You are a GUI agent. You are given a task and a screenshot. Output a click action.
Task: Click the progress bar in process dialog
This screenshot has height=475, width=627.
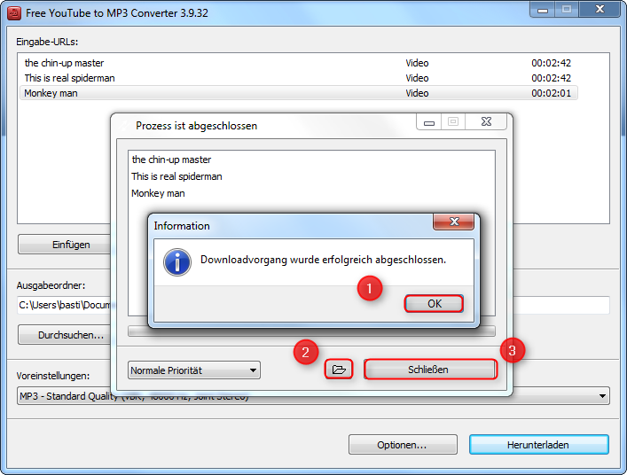(x=311, y=331)
